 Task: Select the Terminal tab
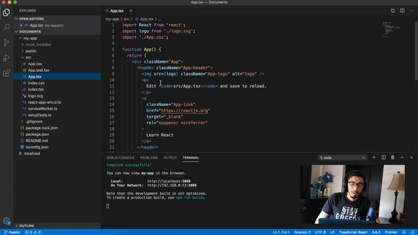[191, 158]
